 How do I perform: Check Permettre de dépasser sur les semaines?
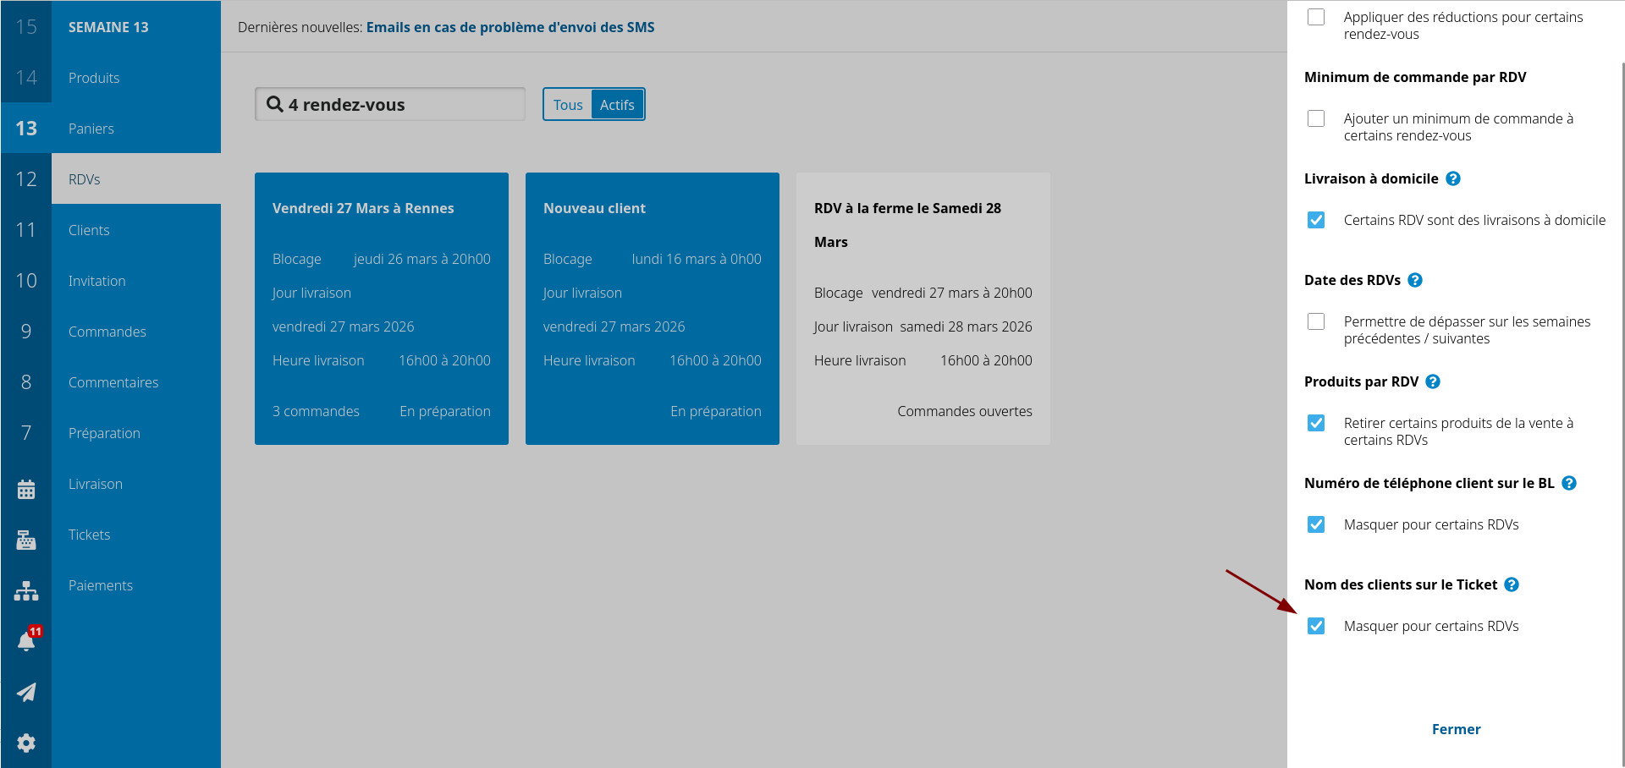(1316, 321)
